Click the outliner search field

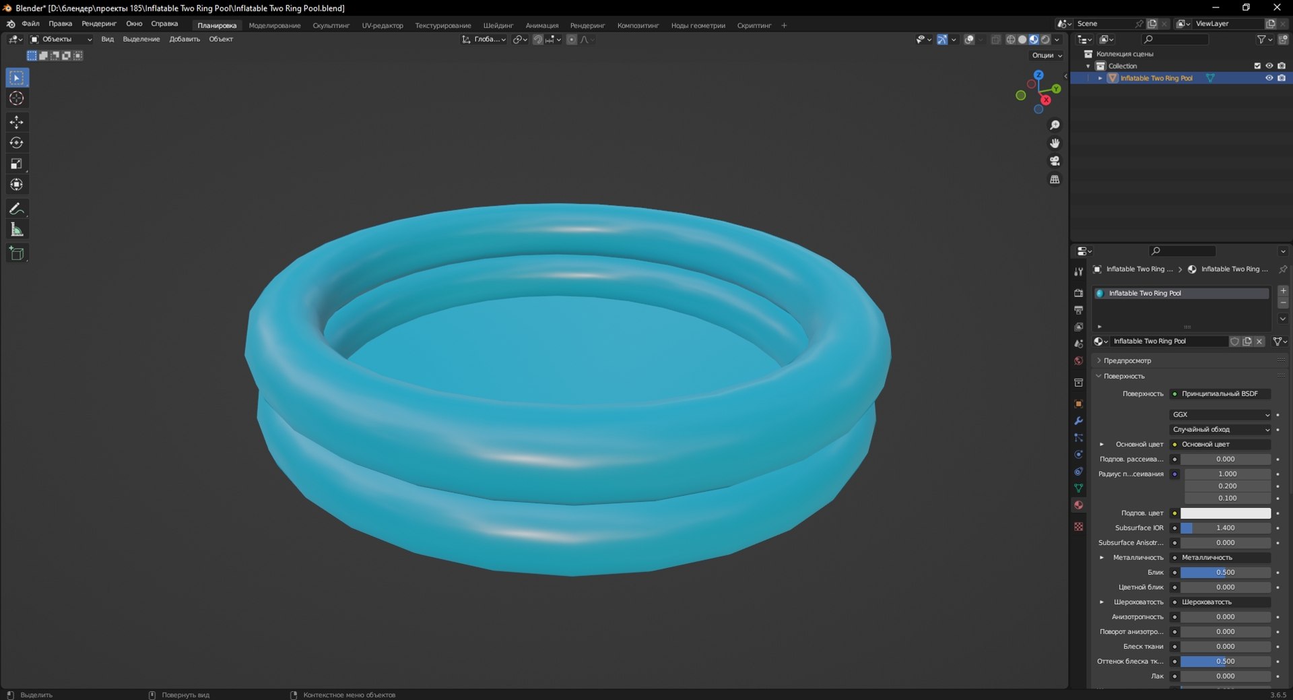tap(1175, 40)
